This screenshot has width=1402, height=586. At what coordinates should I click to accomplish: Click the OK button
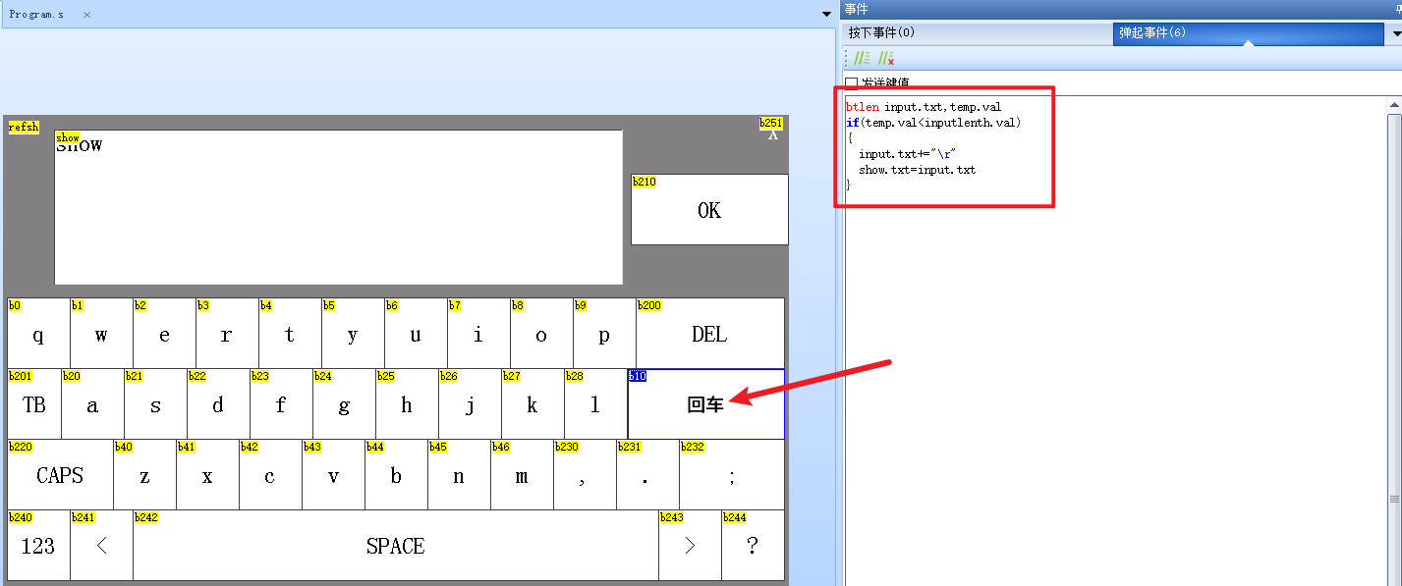coord(708,210)
